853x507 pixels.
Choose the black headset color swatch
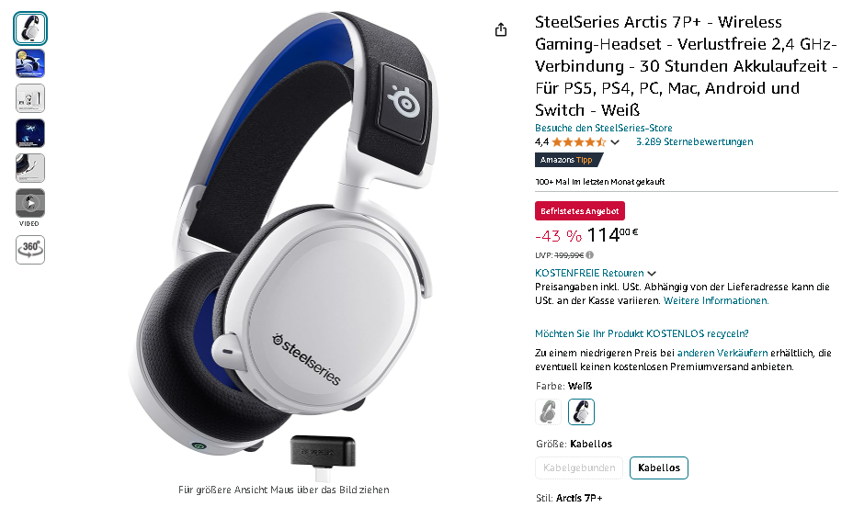[x=549, y=411]
